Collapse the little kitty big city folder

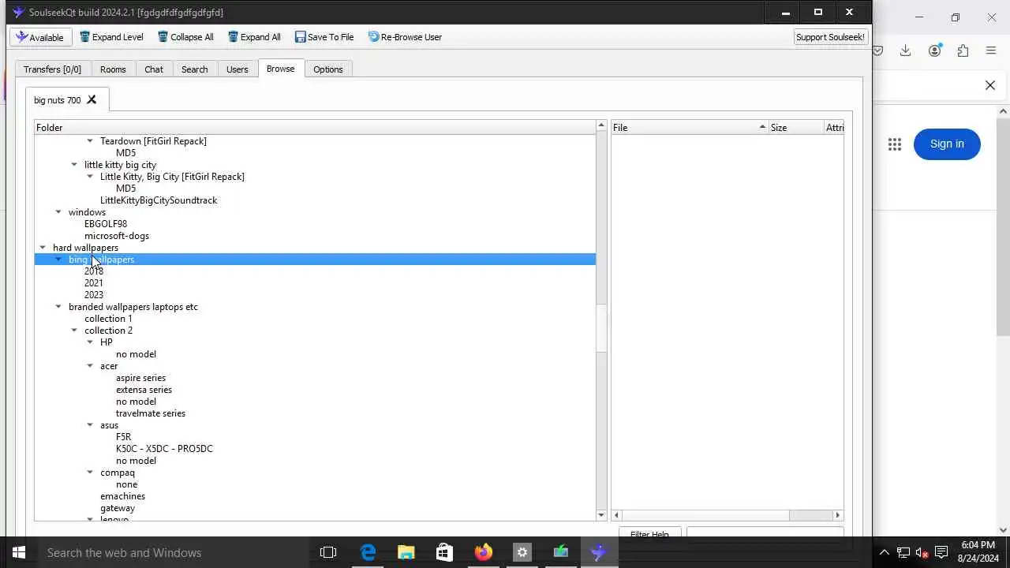[74, 165]
